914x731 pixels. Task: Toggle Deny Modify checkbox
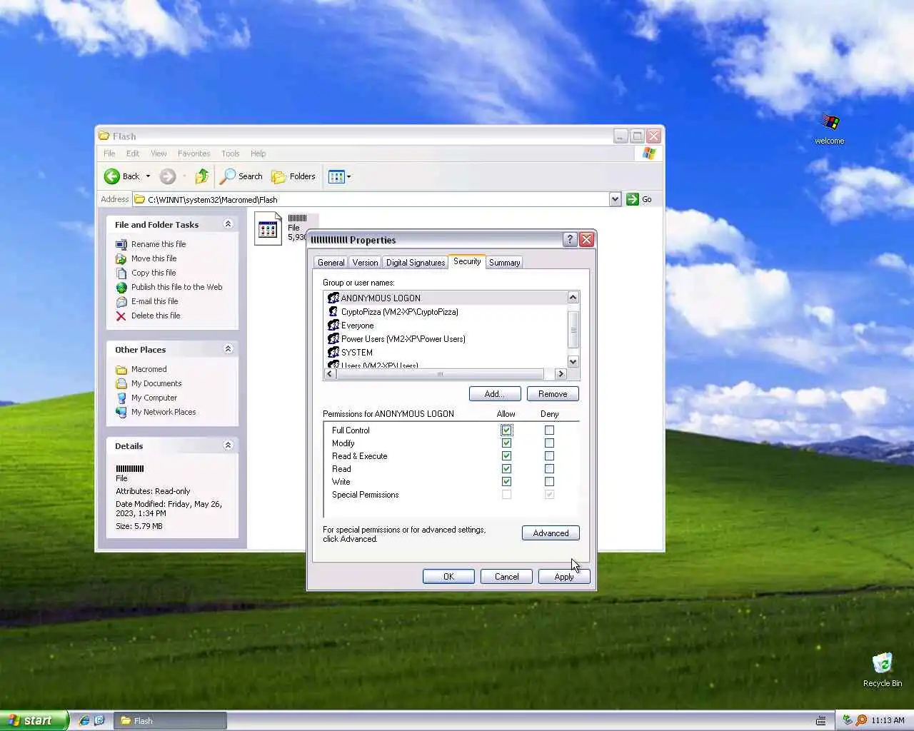click(x=549, y=443)
